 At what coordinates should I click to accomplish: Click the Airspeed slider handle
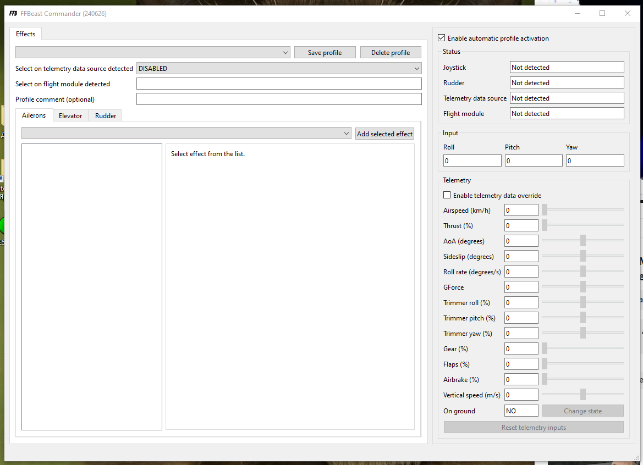[545, 210]
